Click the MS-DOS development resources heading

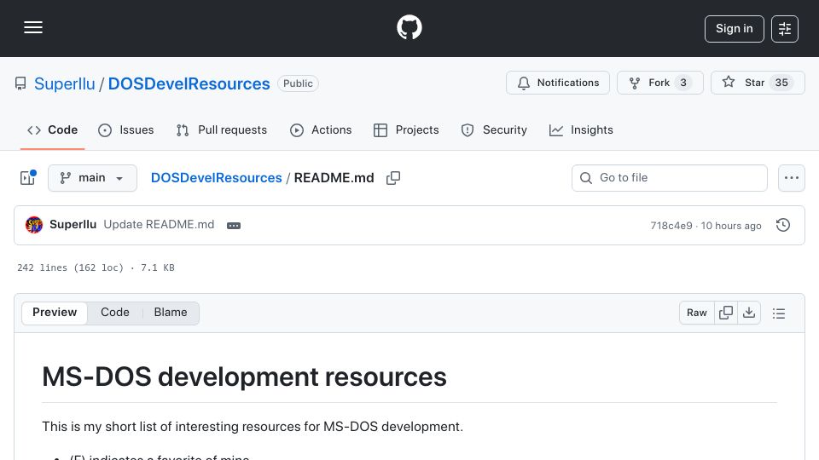click(x=245, y=377)
